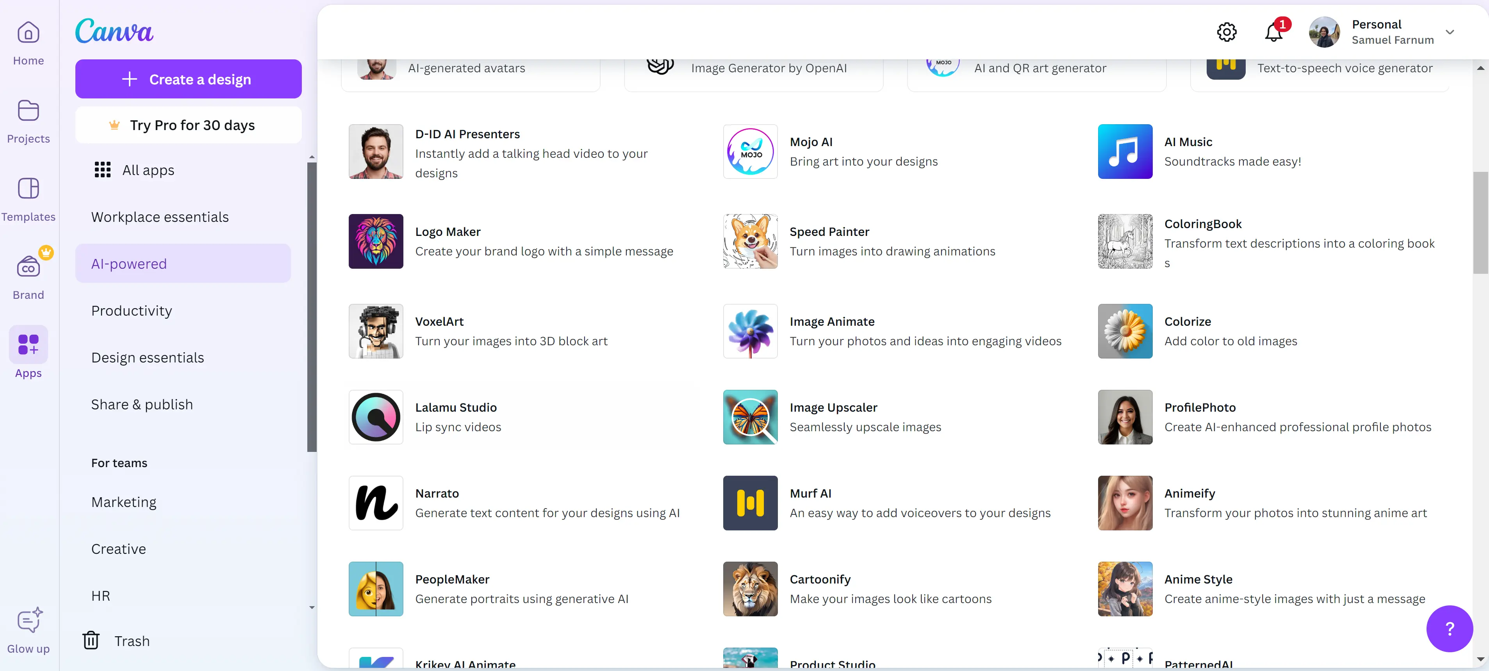This screenshot has width=1489, height=671.
Task: Select the Workplace essentials category
Action: coord(160,217)
